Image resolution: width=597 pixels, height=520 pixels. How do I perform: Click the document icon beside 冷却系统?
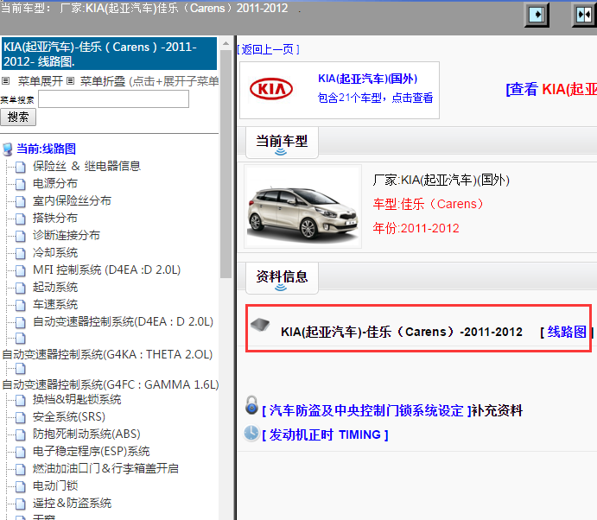[21, 253]
